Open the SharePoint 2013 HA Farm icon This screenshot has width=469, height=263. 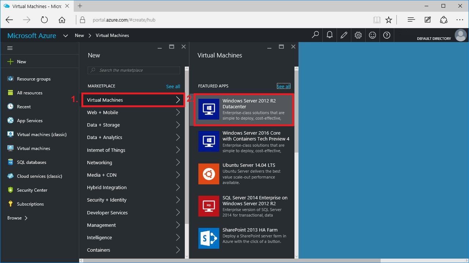(209, 238)
